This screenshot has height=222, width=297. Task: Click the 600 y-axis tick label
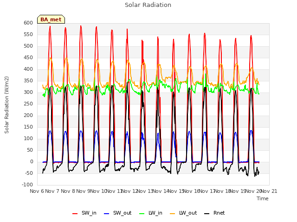coord(28,23)
